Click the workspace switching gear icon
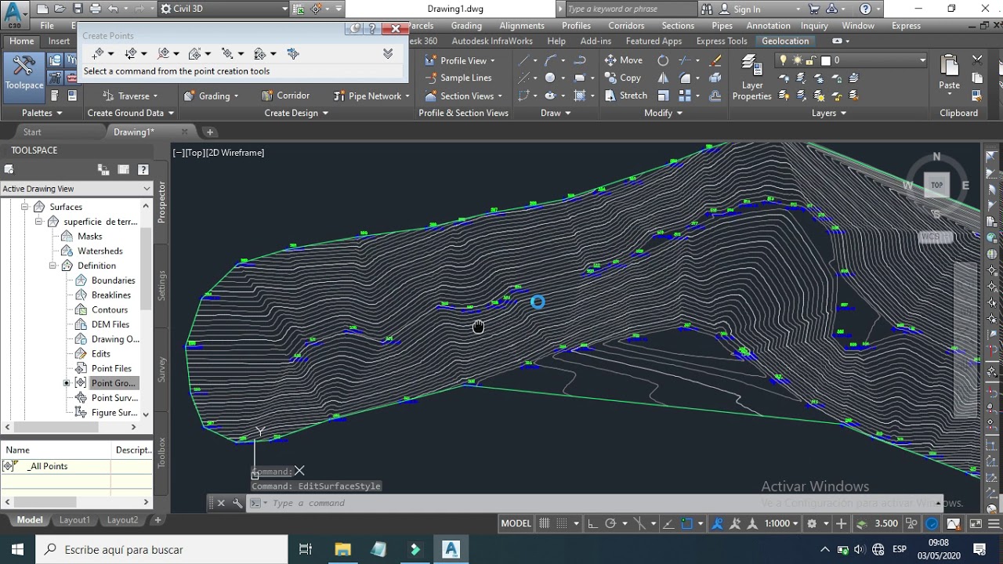The image size is (1003, 564). point(813,523)
